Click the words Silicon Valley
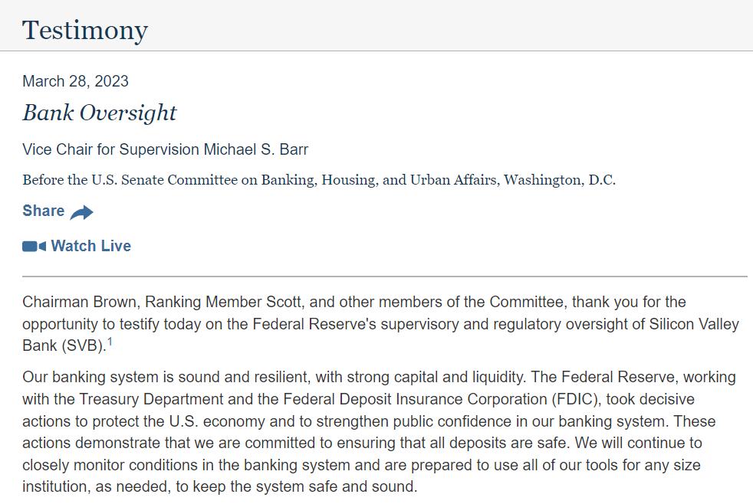This screenshot has height=504, width=753. 694,324
